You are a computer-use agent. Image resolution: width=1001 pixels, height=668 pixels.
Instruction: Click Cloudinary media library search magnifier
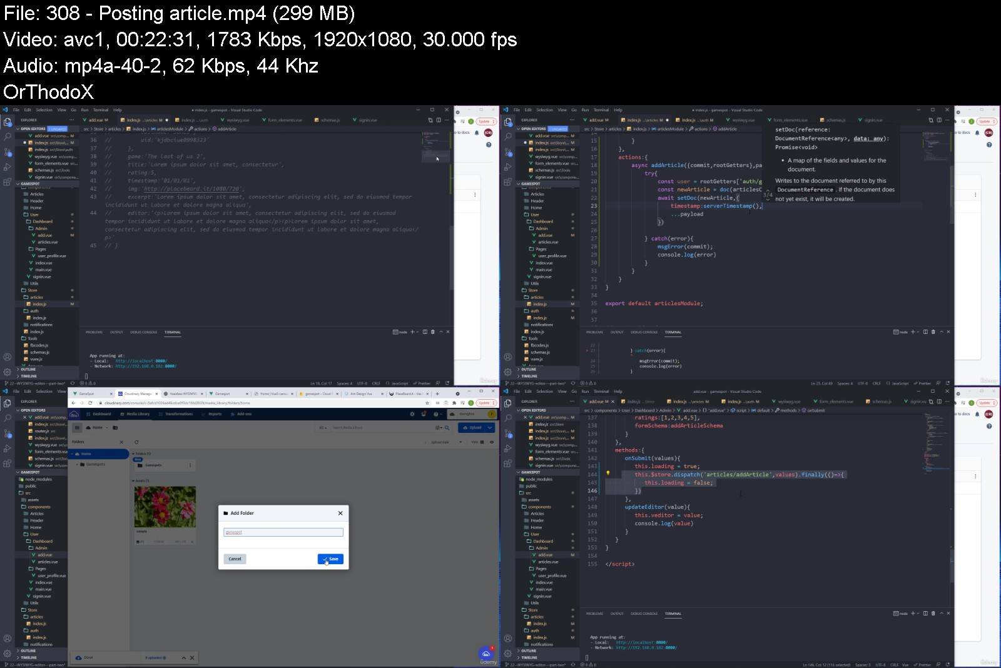click(447, 428)
